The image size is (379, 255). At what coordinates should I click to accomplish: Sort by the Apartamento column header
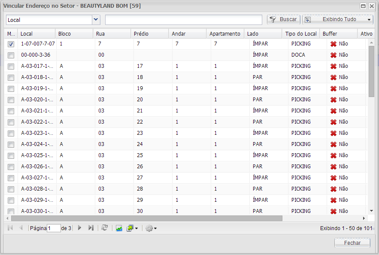pyautogui.click(x=225, y=33)
